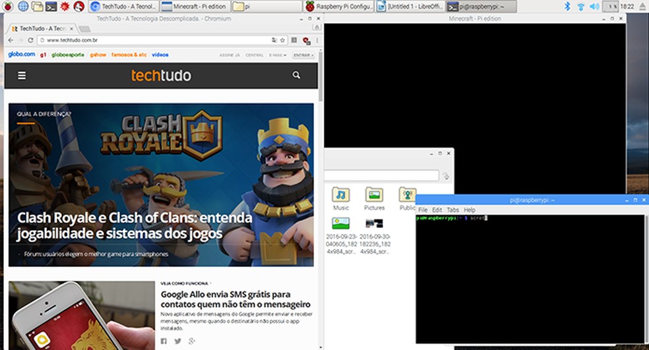Open the Pictures folder in file manager

[374, 199]
